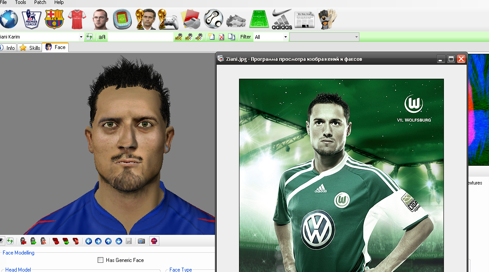Click the Face Type group label
The image size is (489, 272).
(180, 269)
